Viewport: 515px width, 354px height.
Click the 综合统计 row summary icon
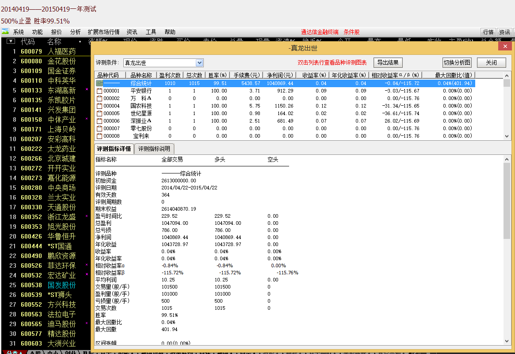click(99, 84)
